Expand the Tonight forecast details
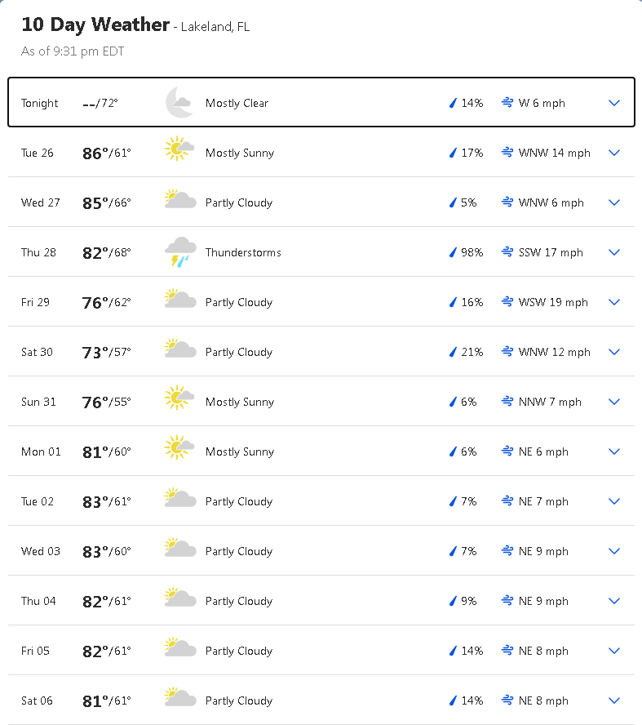This screenshot has height=725, width=642. coord(614,103)
